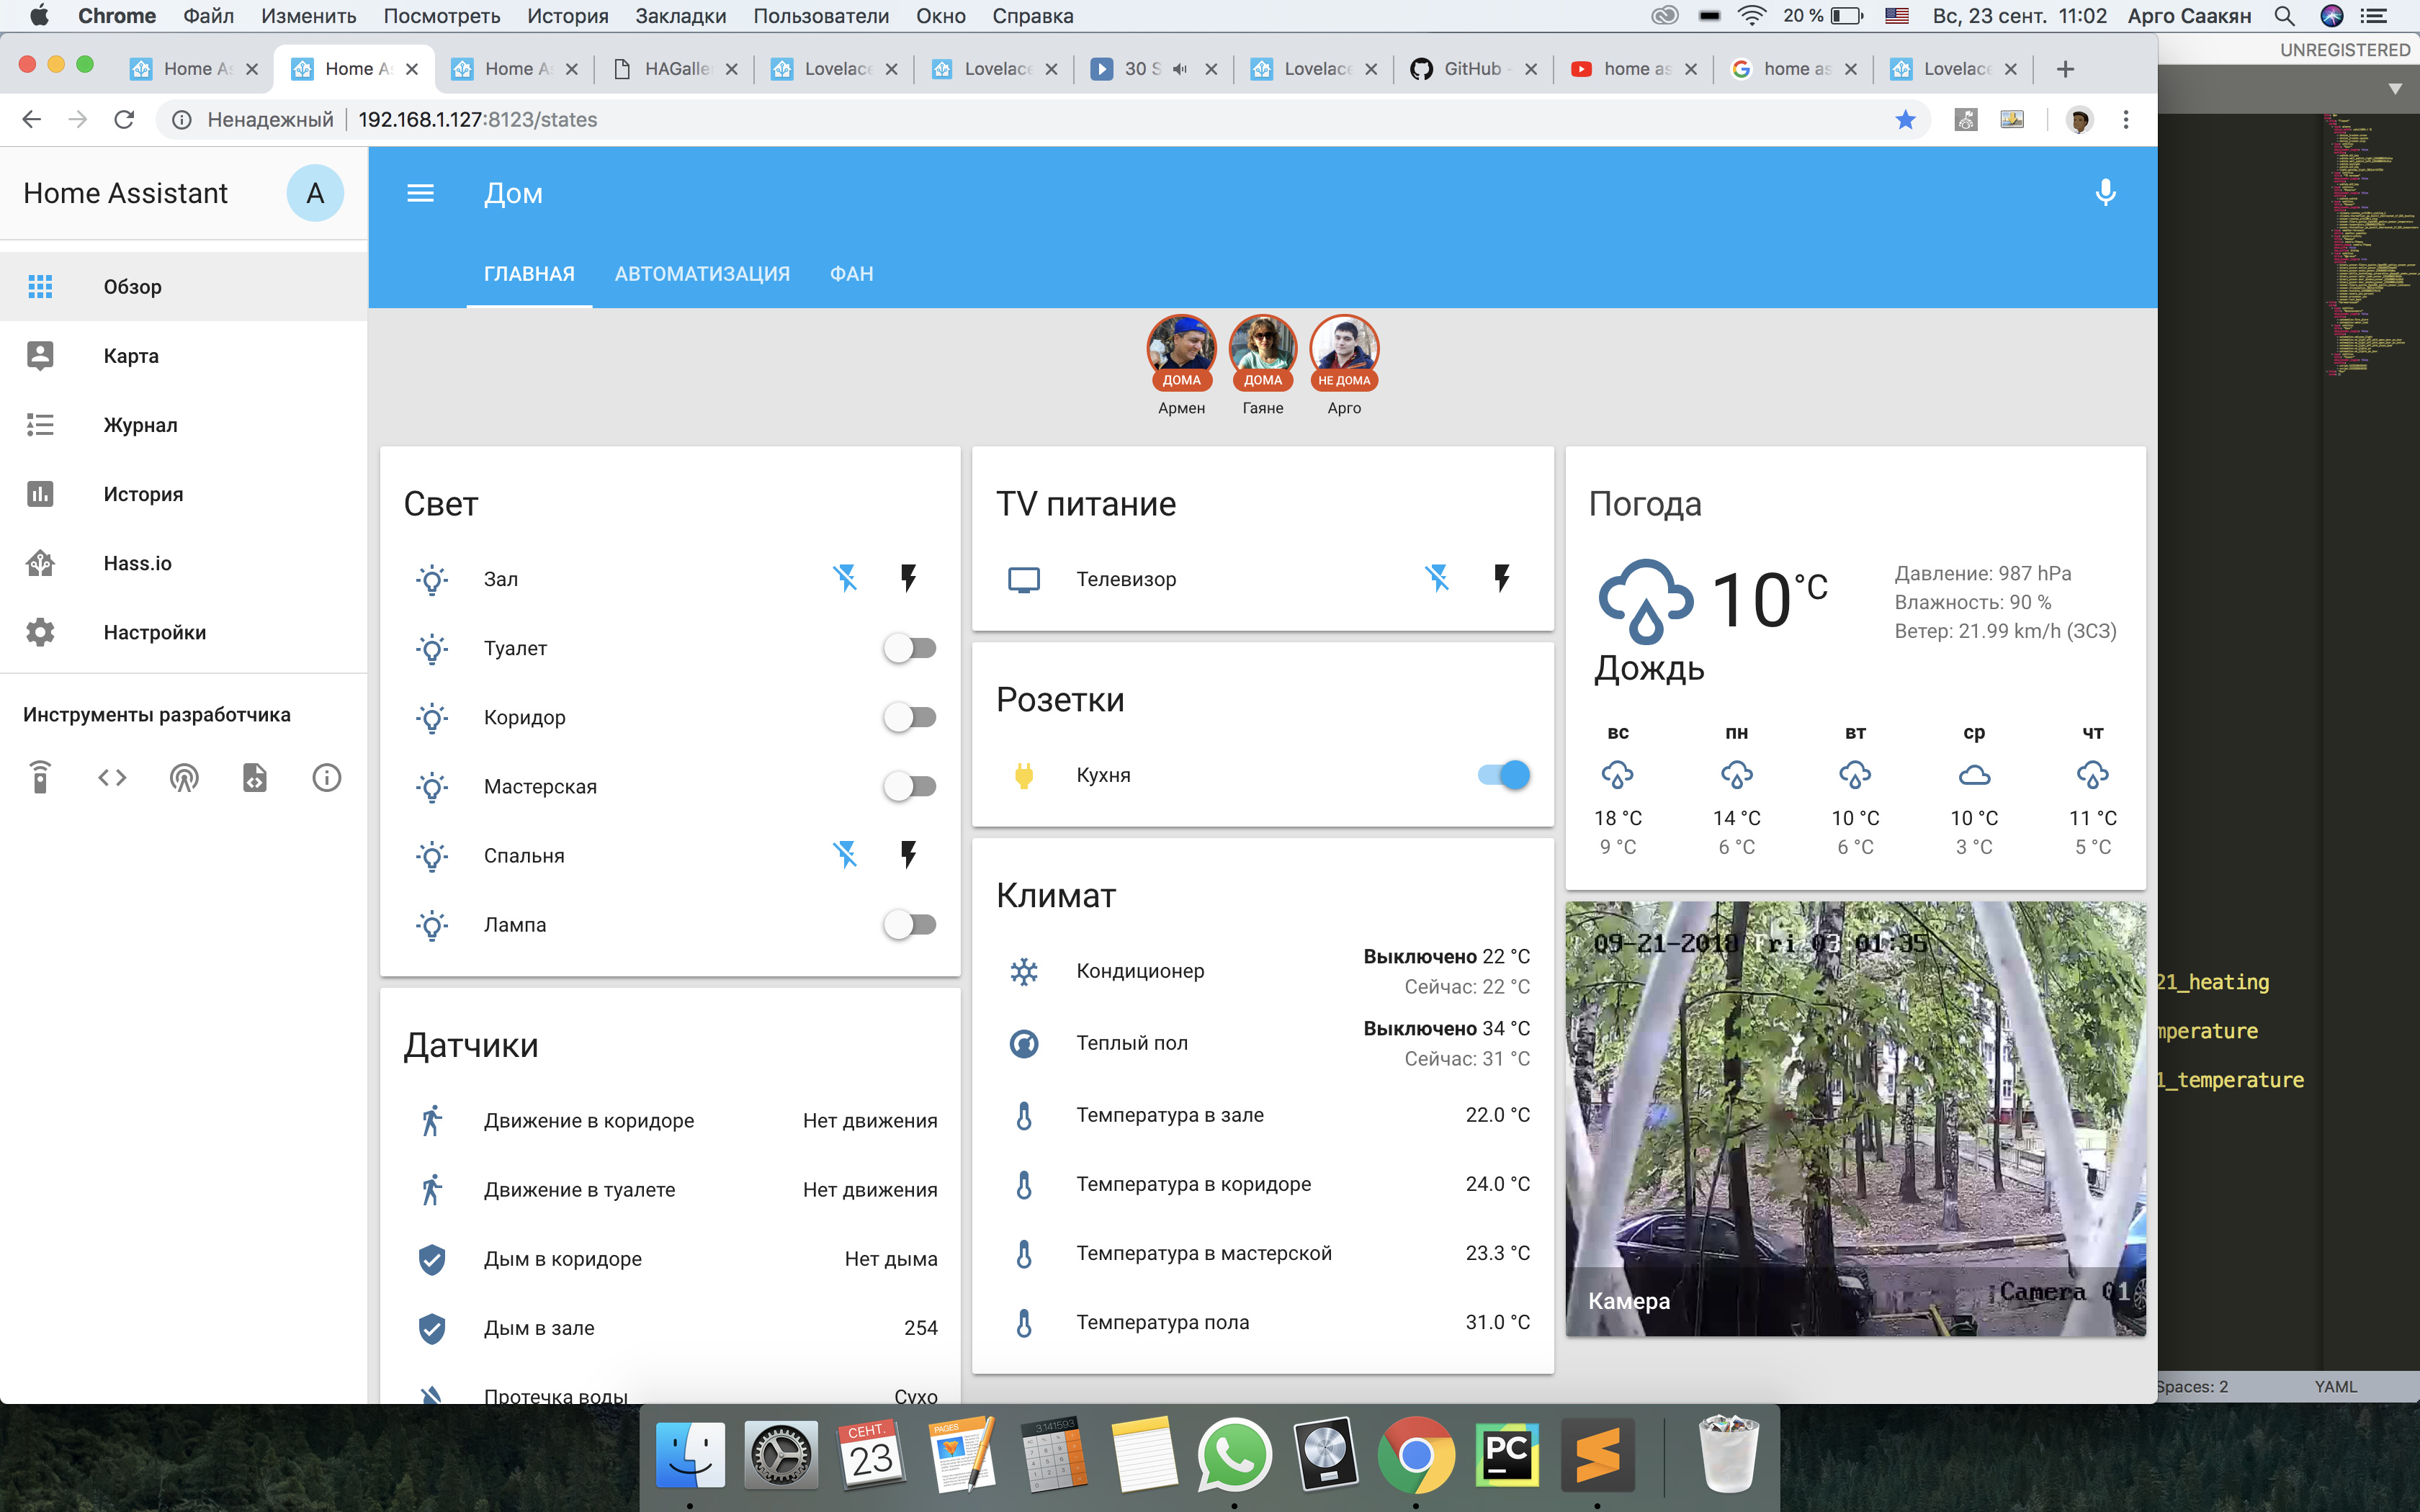Open the hamburger menu beside Дом
This screenshot has width=2420, height=1512.
pos(420,193)
